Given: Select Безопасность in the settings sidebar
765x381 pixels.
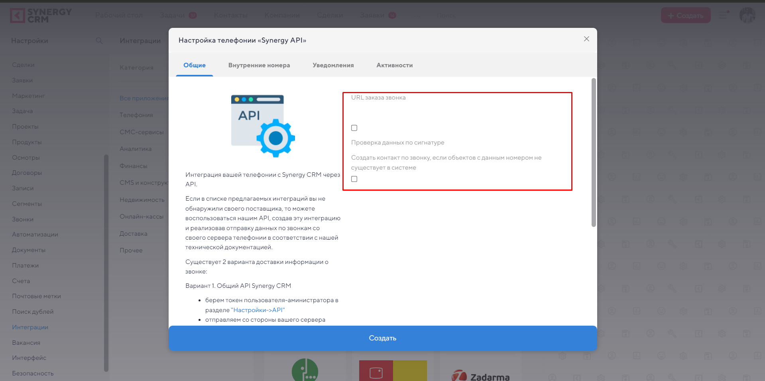Looking at the screenshot, I should pyautogui.click(x=33, y=373).
